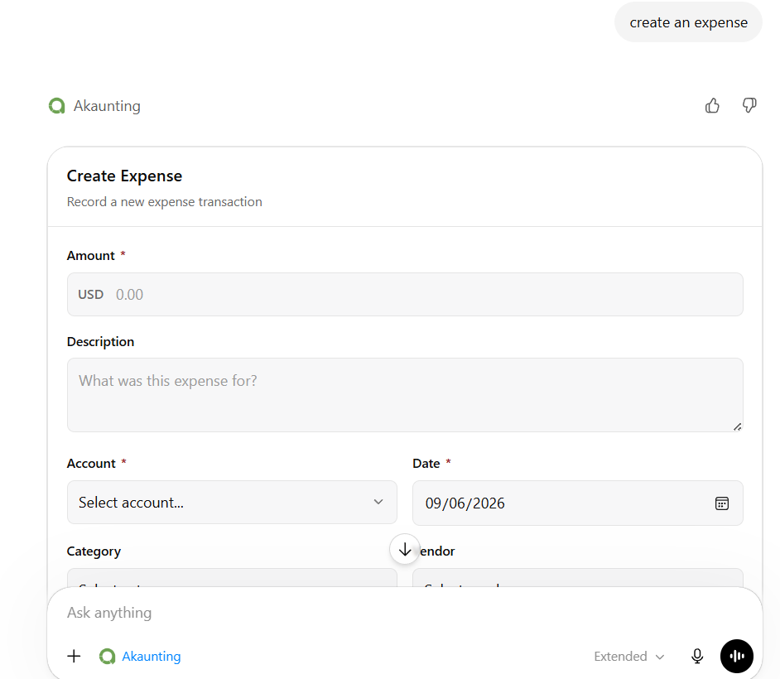Click the resize handle of the Description box
This screenshot has width=780, height=679.
tap(737, 426)
